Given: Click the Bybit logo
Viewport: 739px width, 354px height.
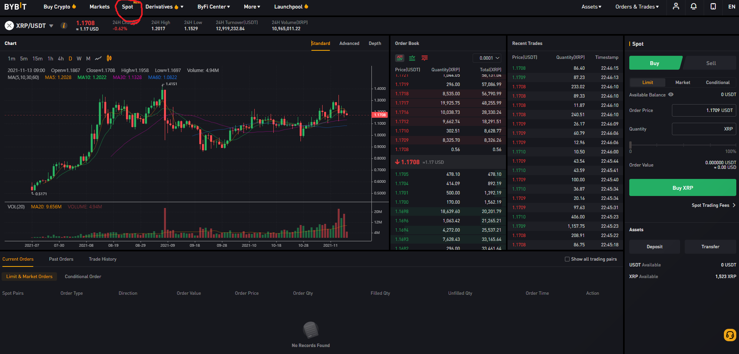Looking at the screenshot, I should click(16, 7).
